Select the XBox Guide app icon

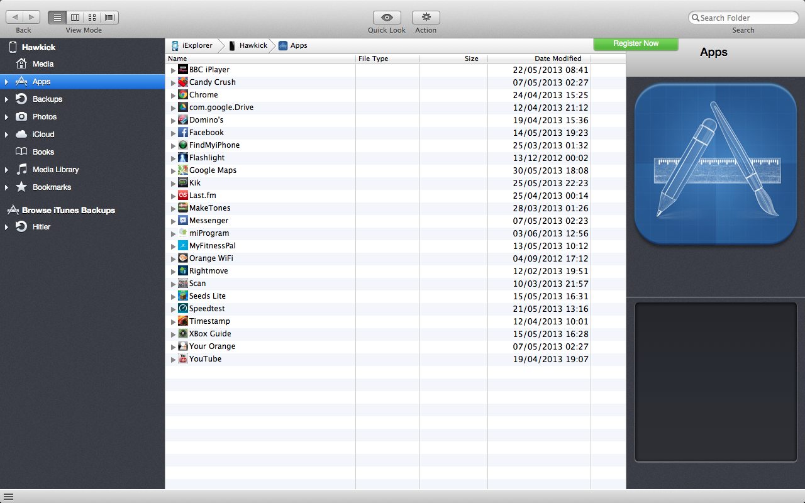pos(183,334)
